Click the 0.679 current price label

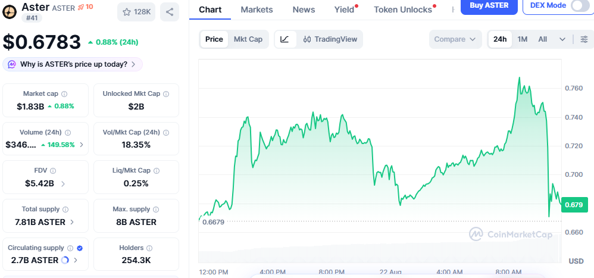coord(574,205)
